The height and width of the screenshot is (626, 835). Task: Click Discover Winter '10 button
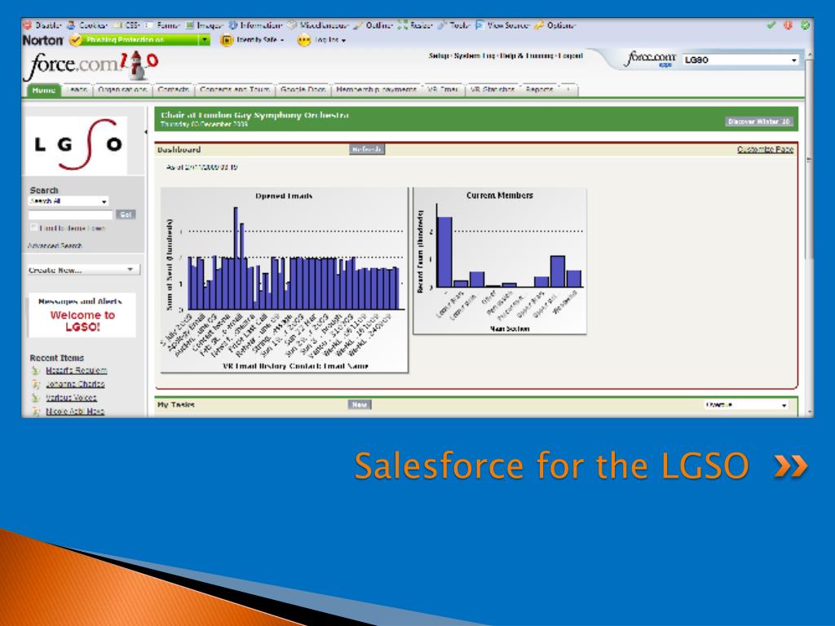[x=759, y=122]
